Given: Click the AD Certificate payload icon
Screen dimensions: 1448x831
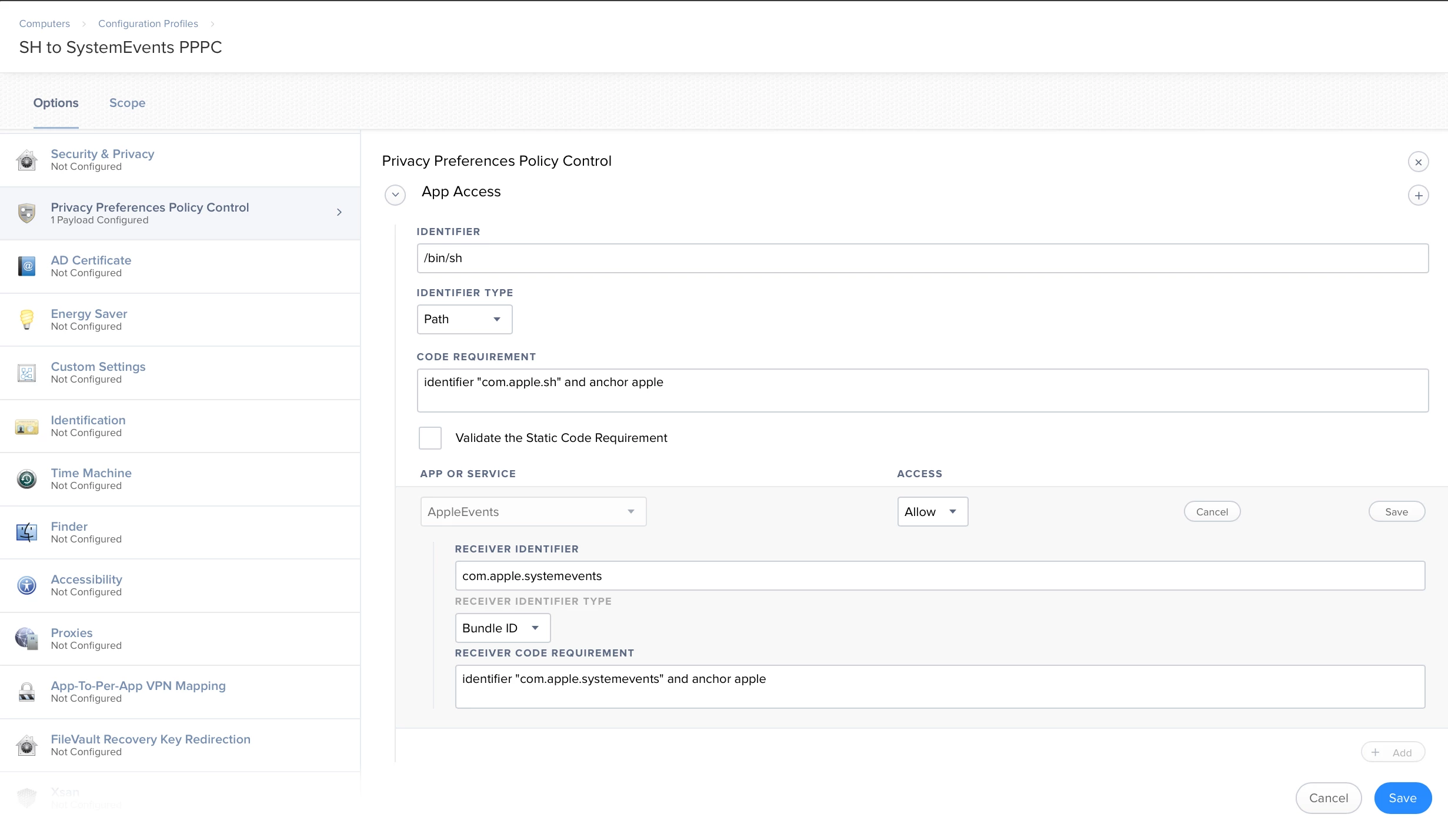Looking at the screenshot, I should pyautogui.click(x=26, y=266).
